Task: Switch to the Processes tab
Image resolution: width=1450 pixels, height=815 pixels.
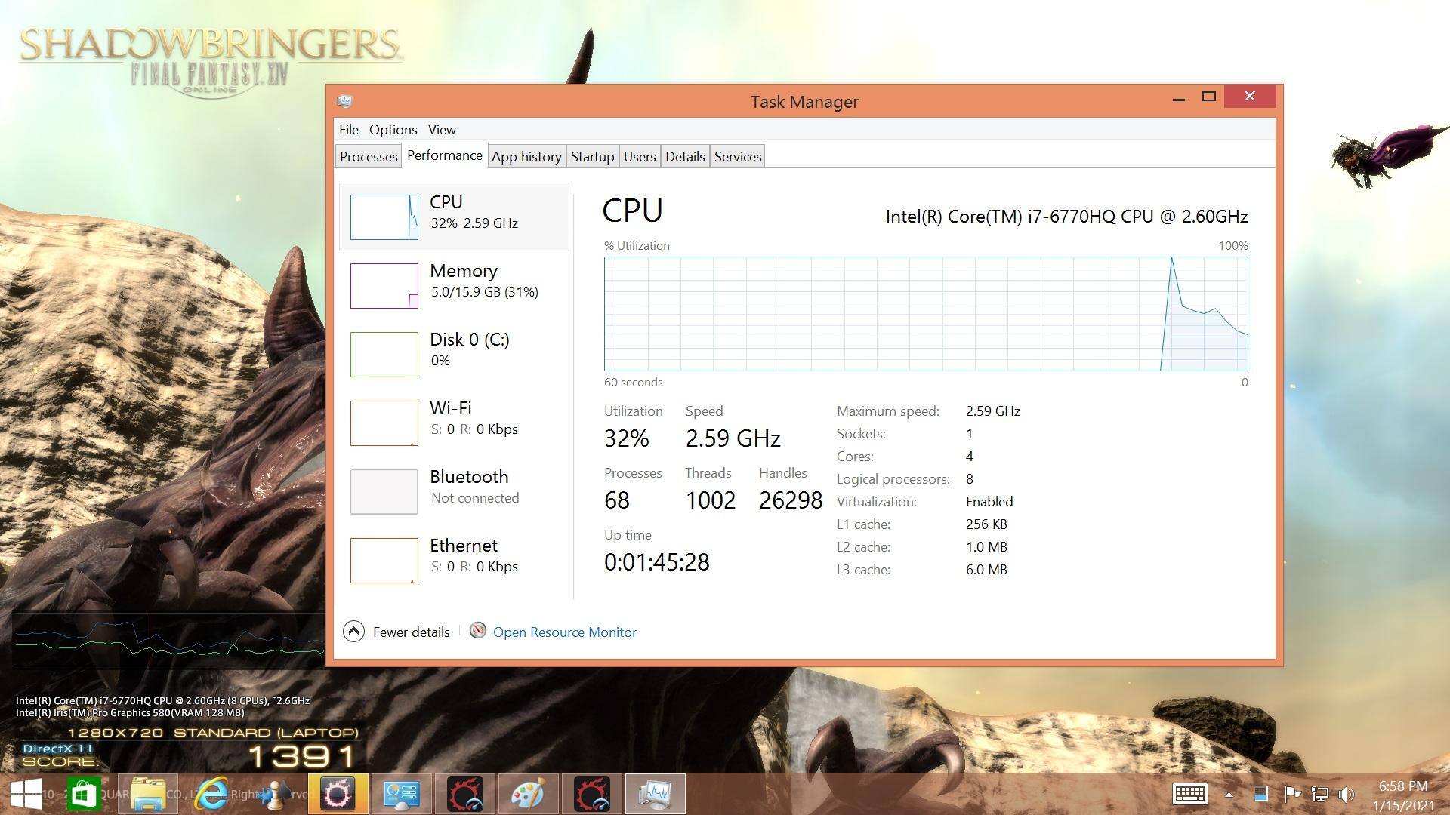Action: coord(369,157)
